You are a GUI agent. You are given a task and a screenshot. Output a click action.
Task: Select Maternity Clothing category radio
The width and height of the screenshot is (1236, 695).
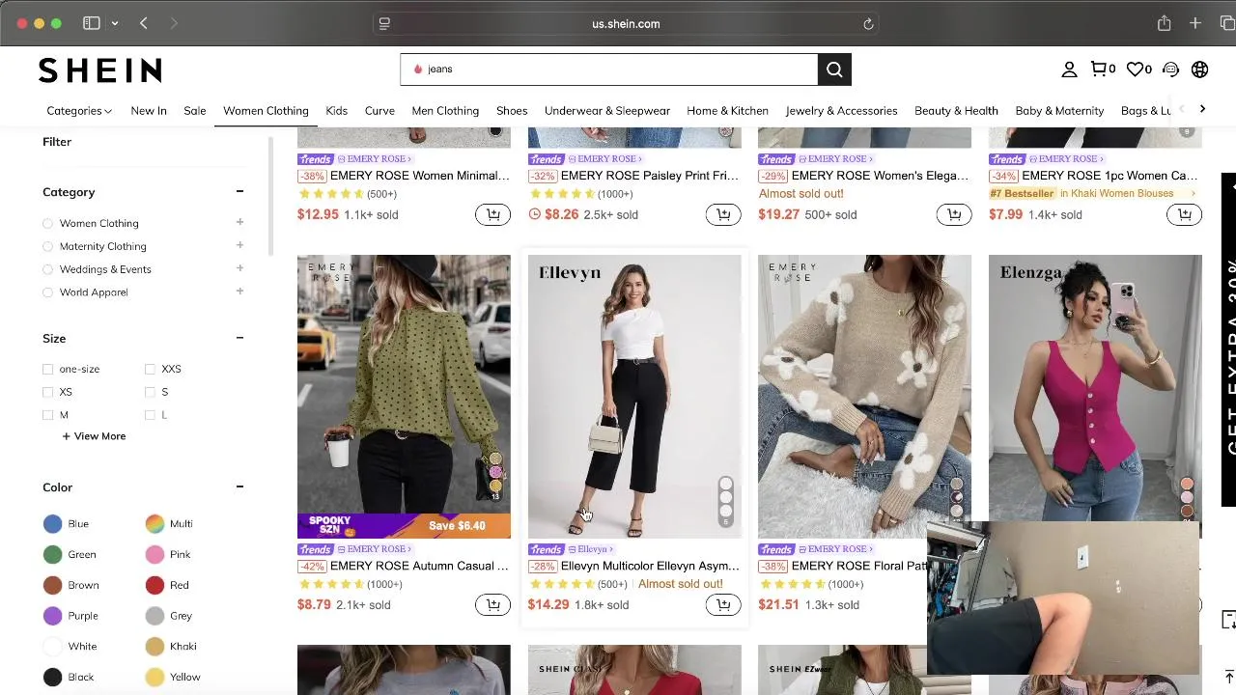click(47, 246)
